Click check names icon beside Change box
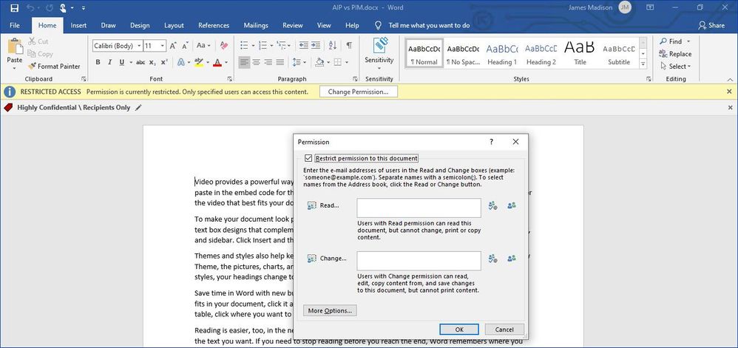Screen dimensions: 738x348 tap(492, 258)
